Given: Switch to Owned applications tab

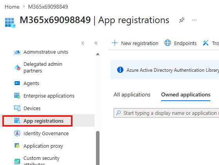Looking at the screenshot, I should pyautogui.click(x=186, y=94).
